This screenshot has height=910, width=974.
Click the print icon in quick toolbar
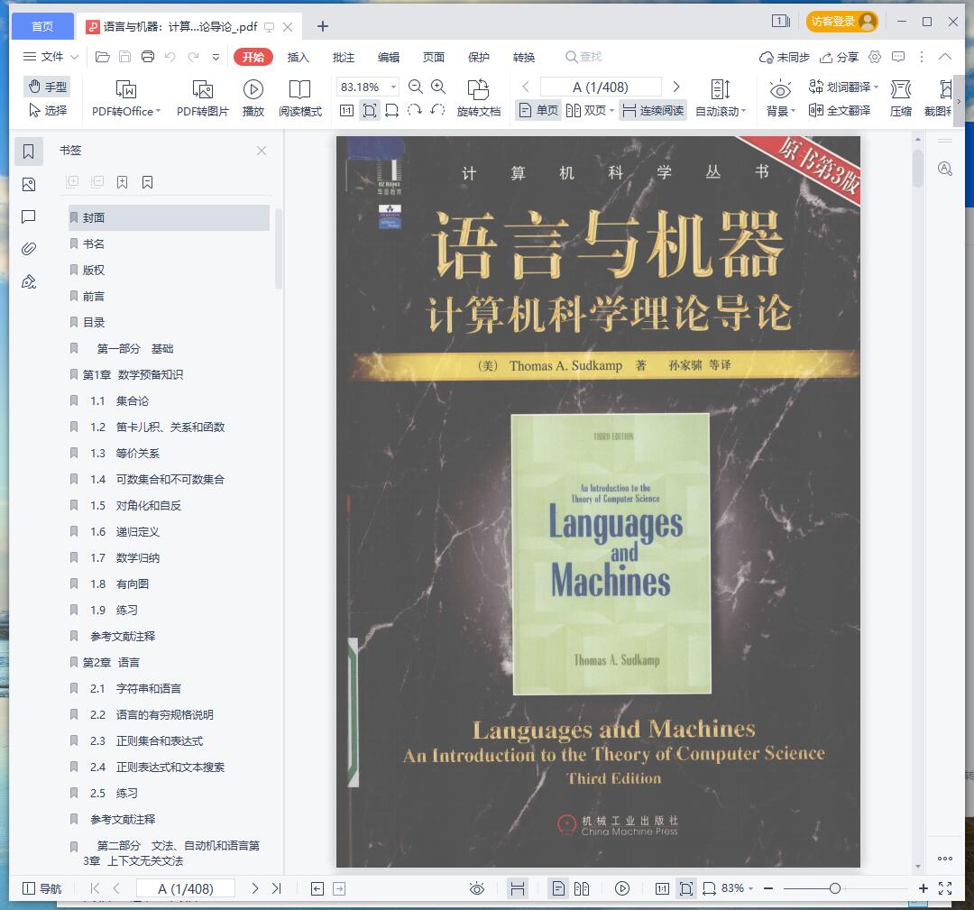(148, 57)
